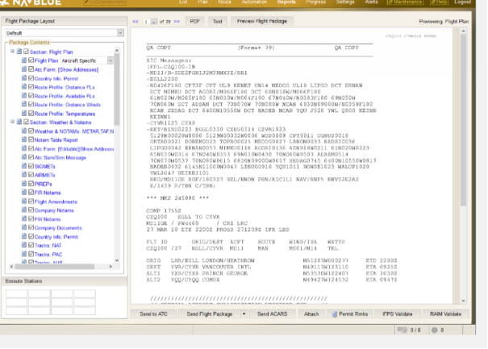Toggle the PIREPs checkbox
The image size is (488, 349).
click(31, 184)
